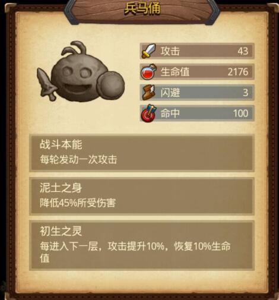Click the health value 2176
The image size is (279, 300).
(238, 72)
